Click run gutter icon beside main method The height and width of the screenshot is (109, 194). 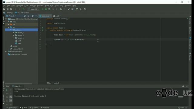43,30
